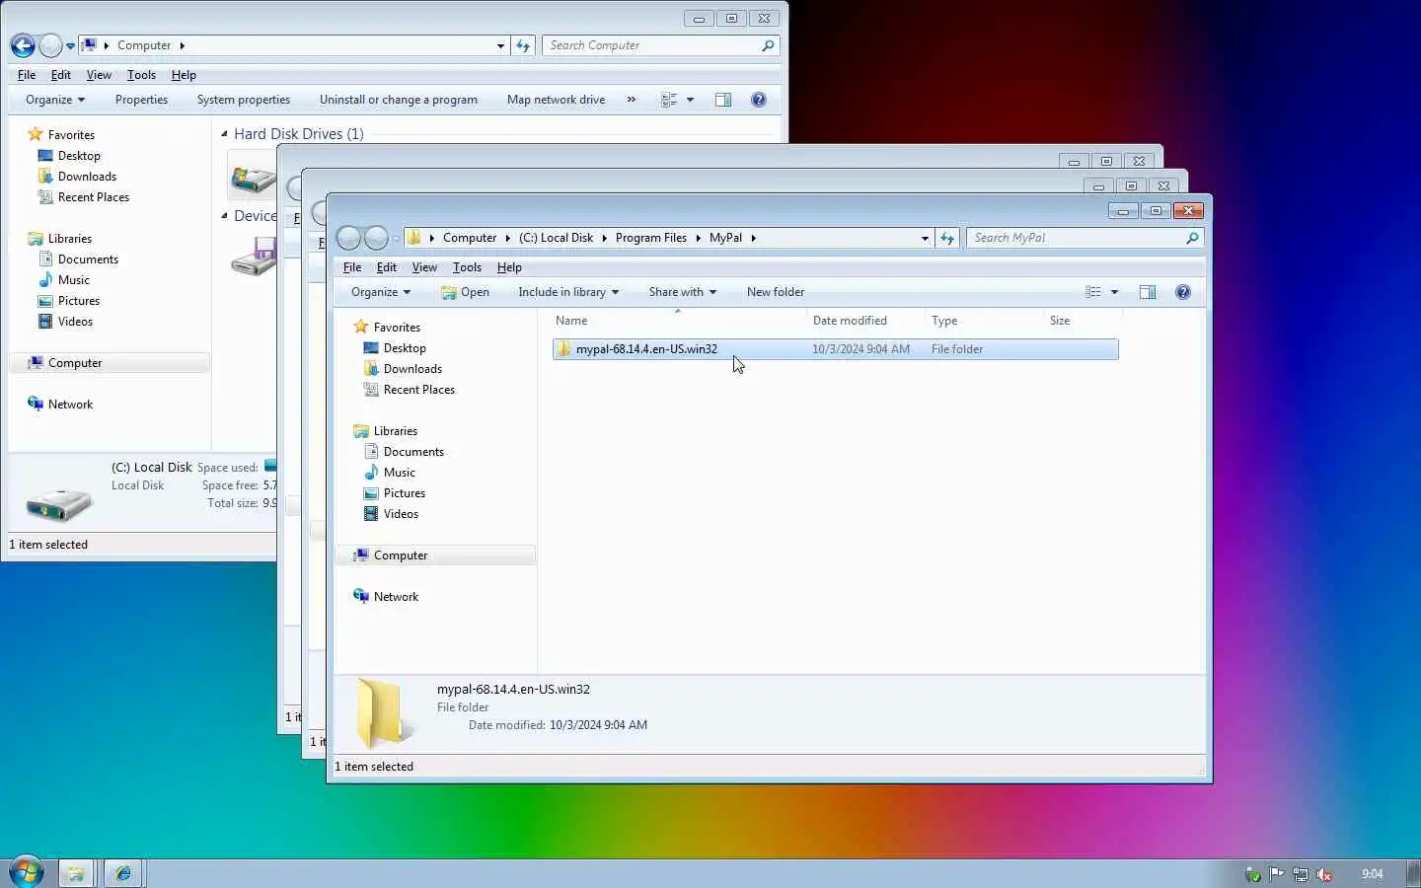Select Network in MyPal window sidebar
Viewport: 1421px width, 888px height.
(396, 597)
